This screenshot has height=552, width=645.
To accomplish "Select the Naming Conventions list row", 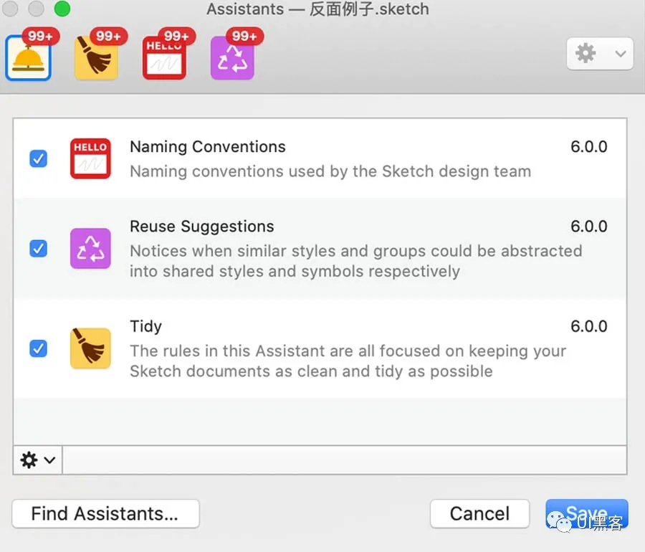I will [x=330, y=159].
